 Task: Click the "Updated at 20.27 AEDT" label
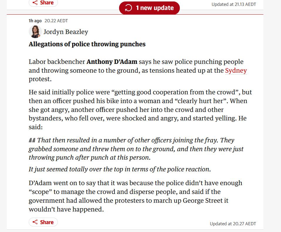point(233,224)
